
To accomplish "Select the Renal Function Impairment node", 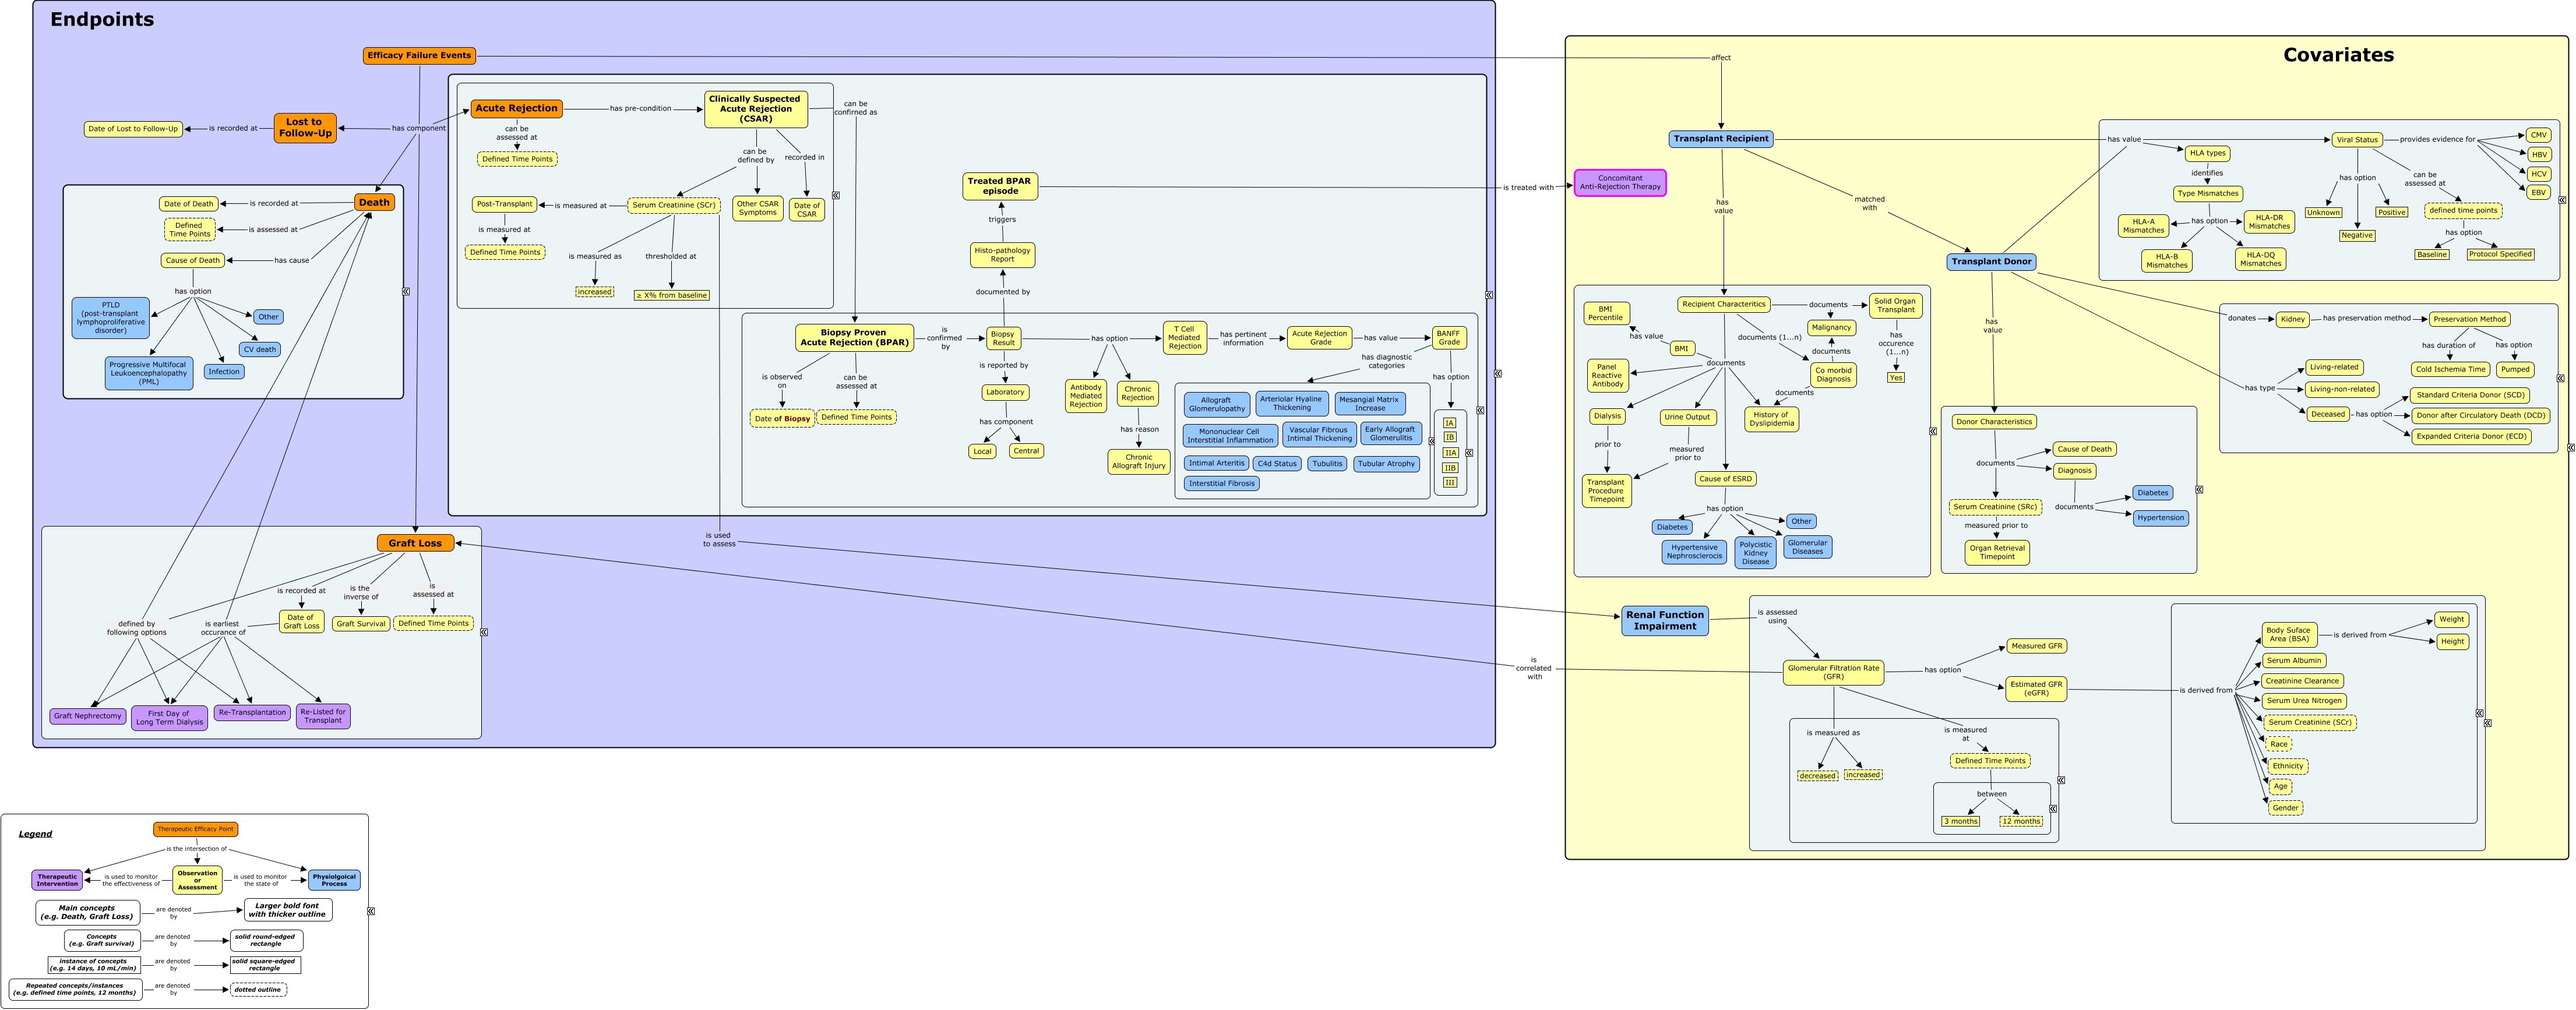I will [x=1665, y=621].
